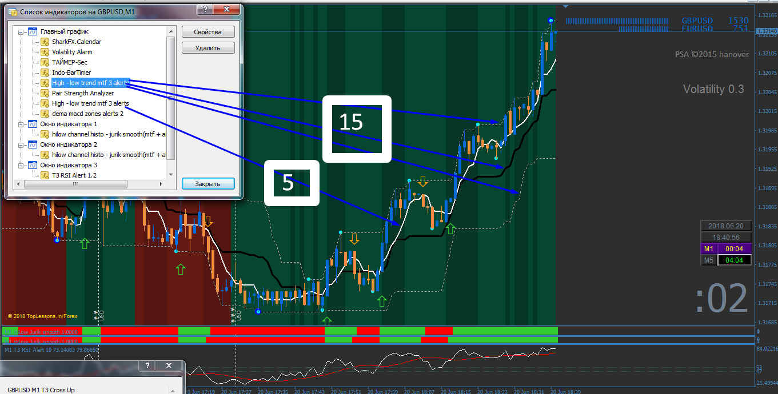778x394 pixels.
Task: Click the Список индикаторов dialog title icon
Action: (x=12, y=11)
